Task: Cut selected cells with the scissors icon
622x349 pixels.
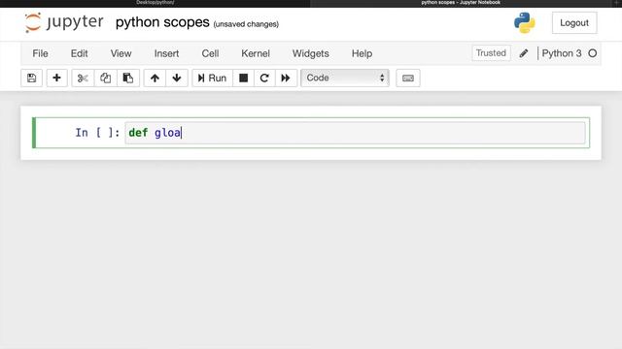Action: pyautogui.click(x=83, y=78)
